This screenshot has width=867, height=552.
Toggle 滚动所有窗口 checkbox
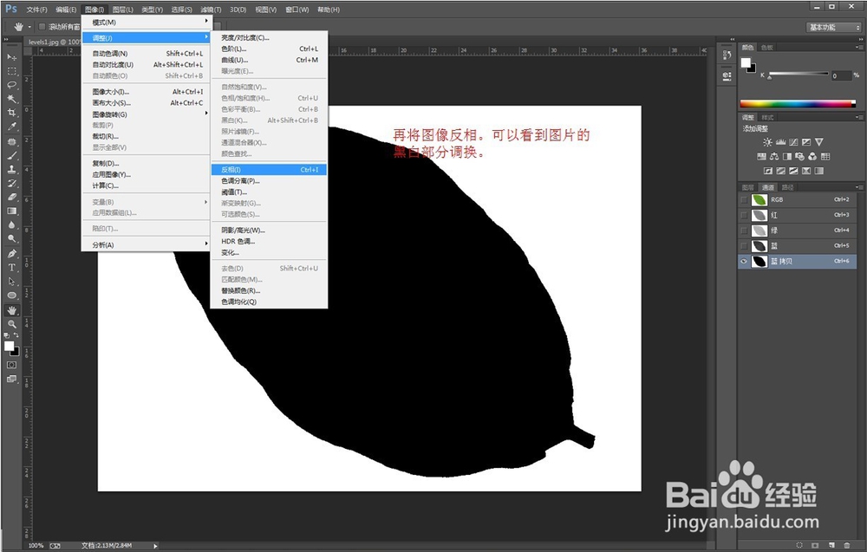[42, 27]
